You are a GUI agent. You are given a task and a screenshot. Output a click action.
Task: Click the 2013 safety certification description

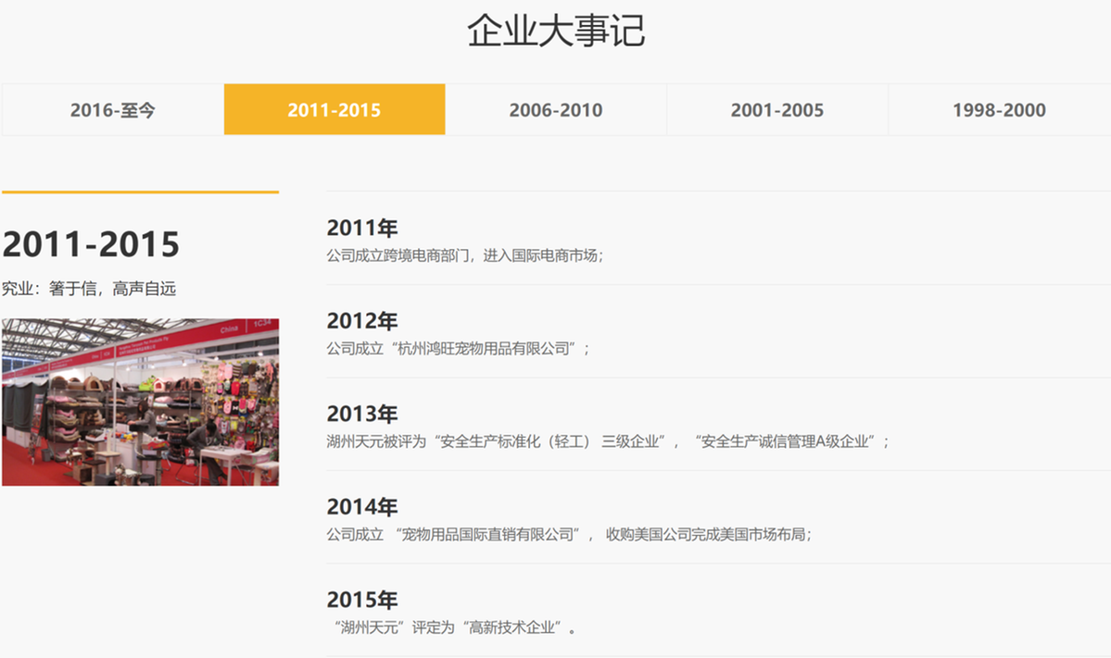pyautogui.click(x=607, y=441)
